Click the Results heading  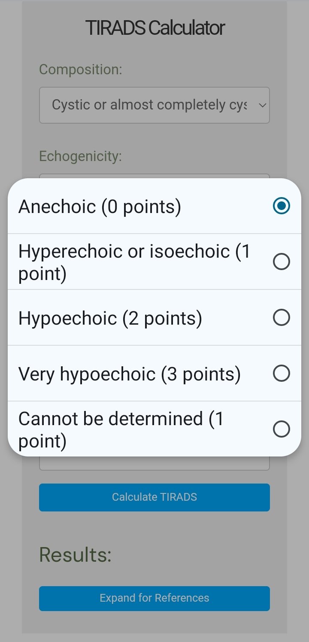[75, 555]
